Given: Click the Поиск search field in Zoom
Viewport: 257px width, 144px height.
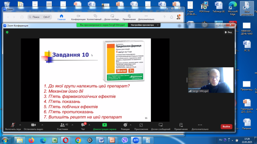Looking at the screenshot, I should [x=40, y=17].
